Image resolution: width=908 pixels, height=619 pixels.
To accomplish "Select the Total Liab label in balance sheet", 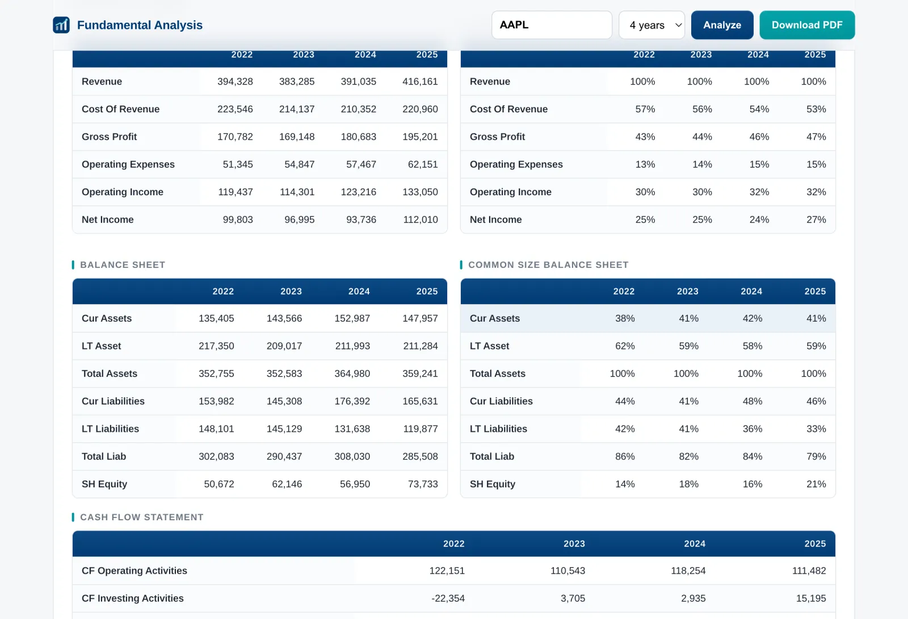I will click(104, 457).
